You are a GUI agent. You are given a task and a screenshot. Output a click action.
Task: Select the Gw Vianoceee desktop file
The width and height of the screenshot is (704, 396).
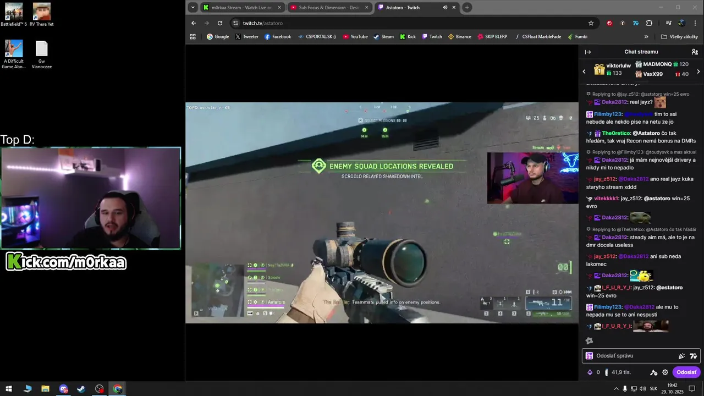42,55
